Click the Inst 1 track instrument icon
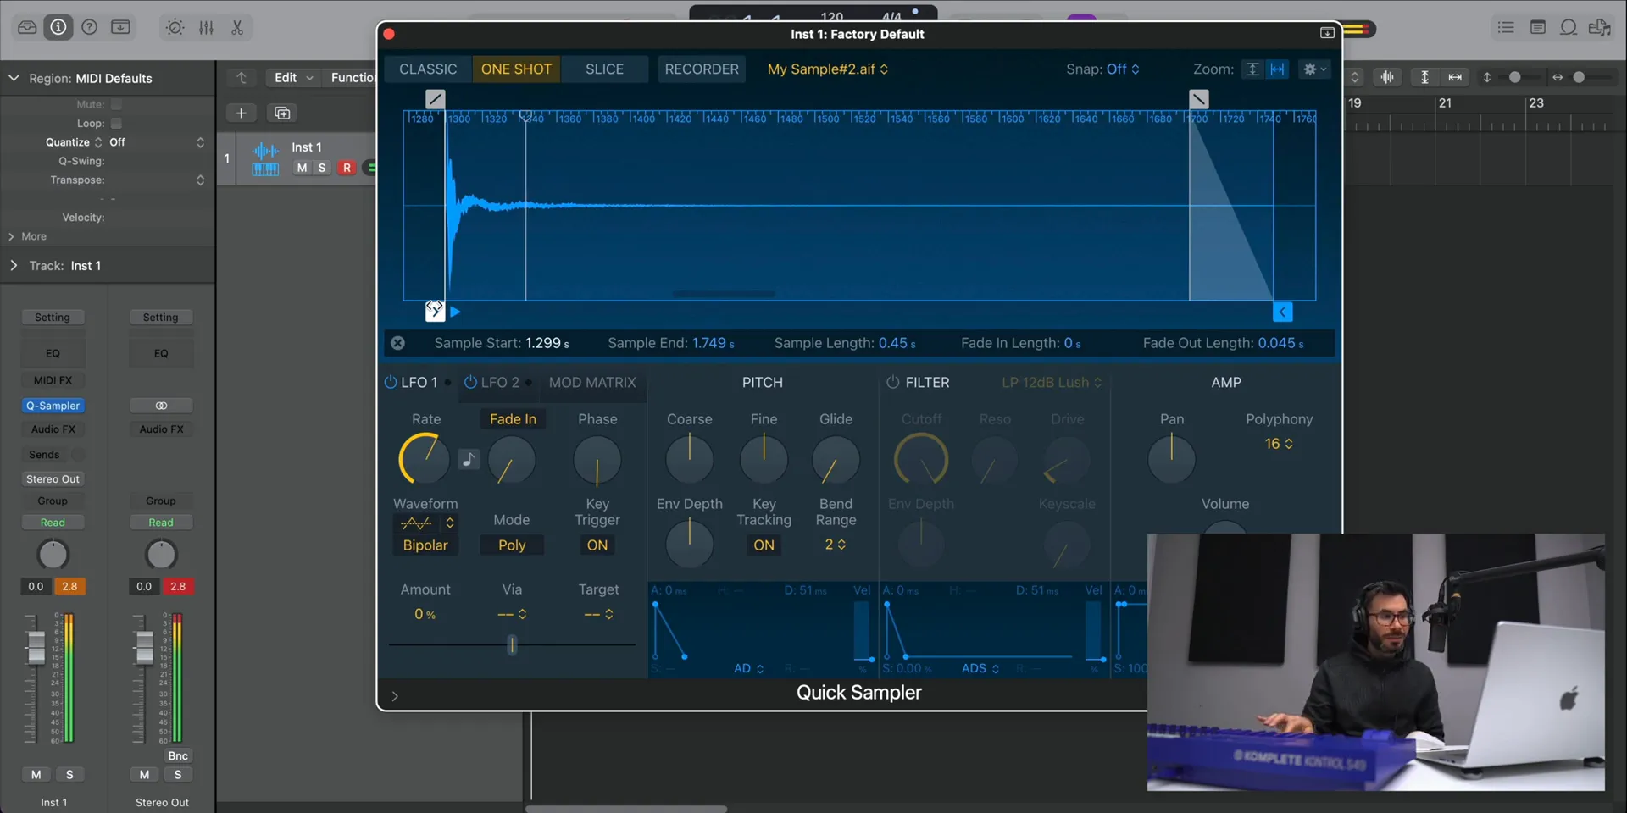This screenshot has width=1627, height=813. click(265, 158)
